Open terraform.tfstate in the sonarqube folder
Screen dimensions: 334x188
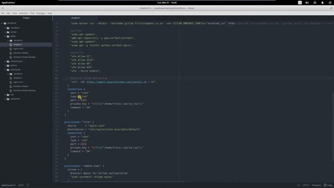(x=21, y=86)
